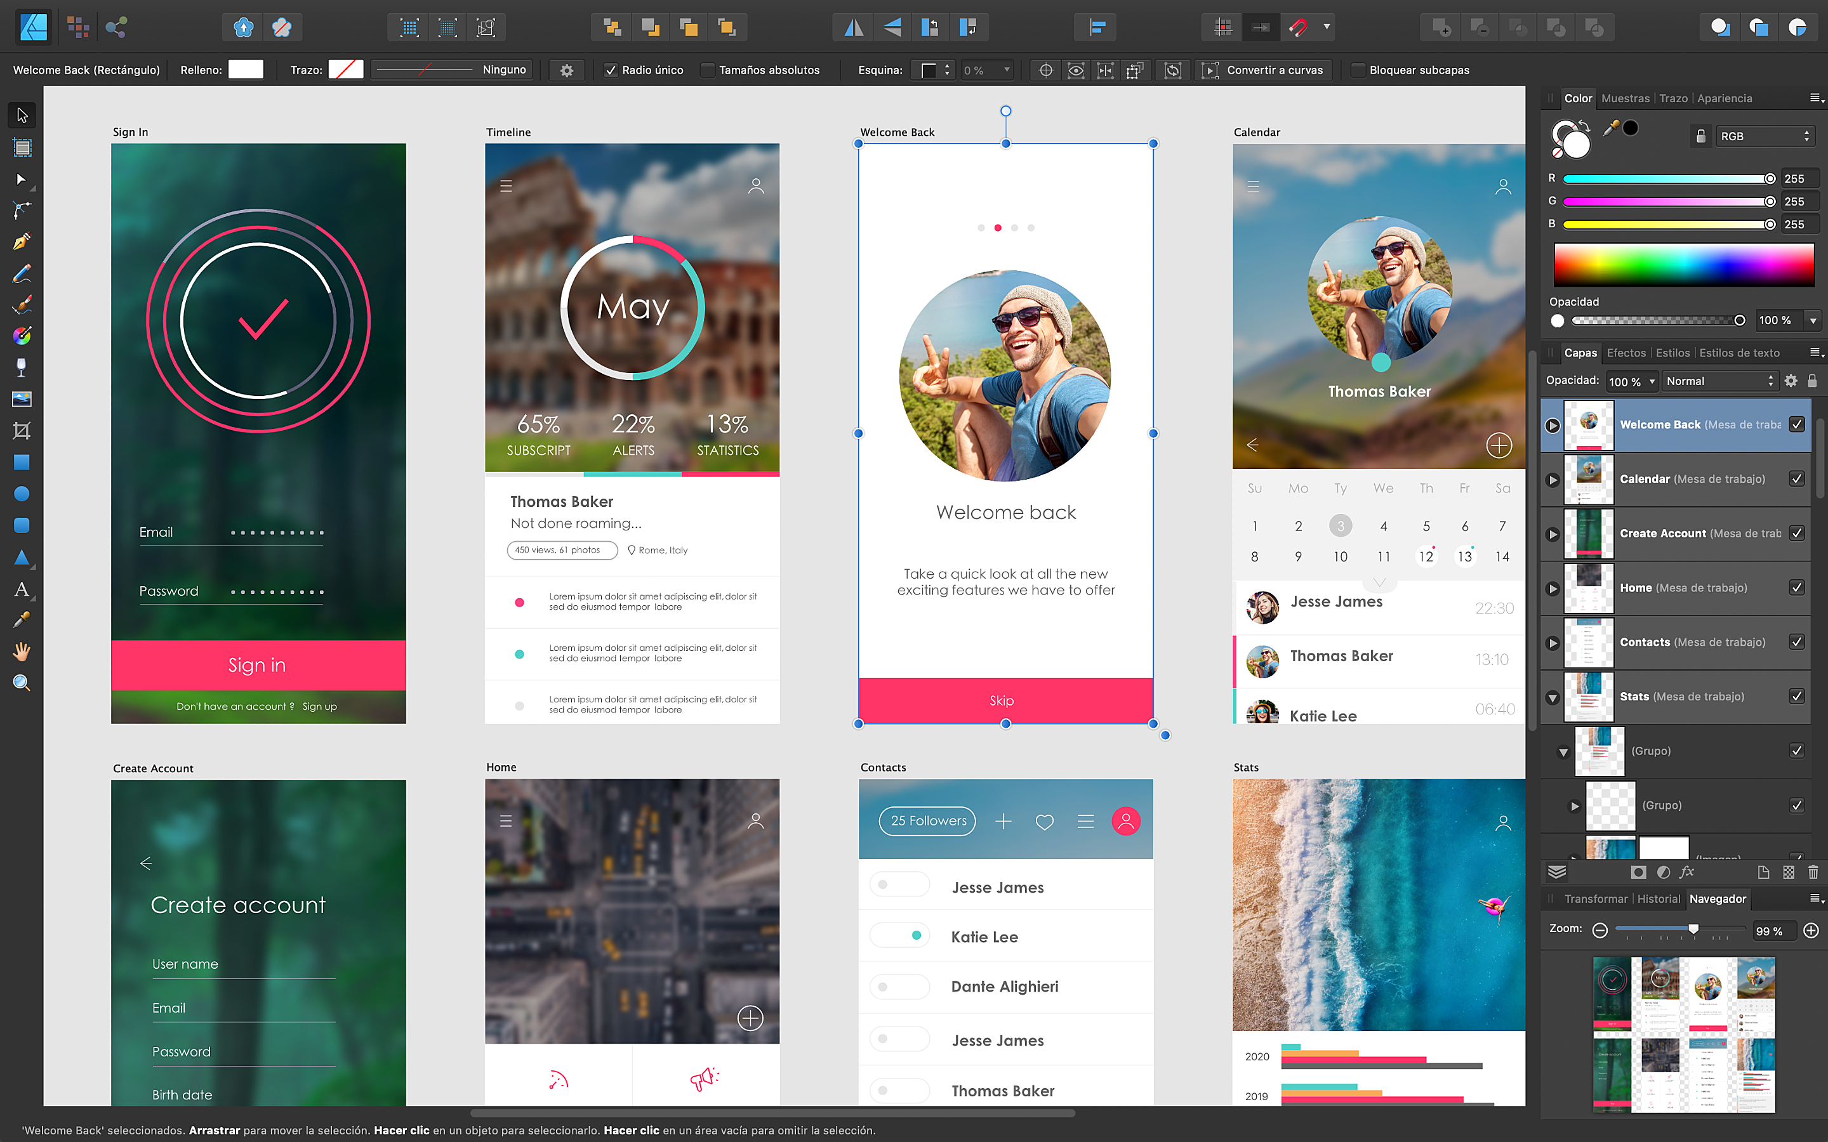Select the Pen tool in the toolbar

point(21,242)
